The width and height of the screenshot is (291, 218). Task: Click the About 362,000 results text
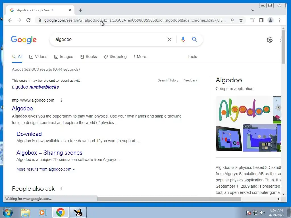click(x=46, y=69)
